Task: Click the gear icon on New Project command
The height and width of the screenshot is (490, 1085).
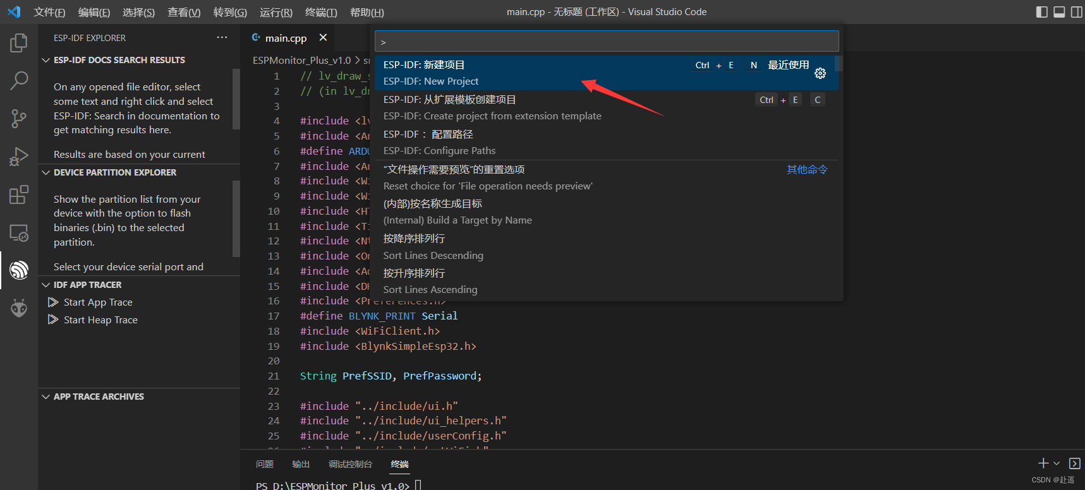Action: coord(820,73)
